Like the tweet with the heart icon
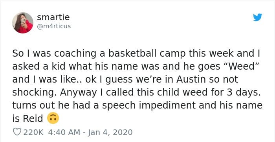 17,132
